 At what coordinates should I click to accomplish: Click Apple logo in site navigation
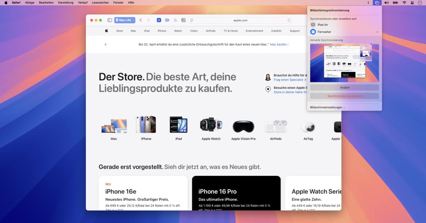coord(106,31)
